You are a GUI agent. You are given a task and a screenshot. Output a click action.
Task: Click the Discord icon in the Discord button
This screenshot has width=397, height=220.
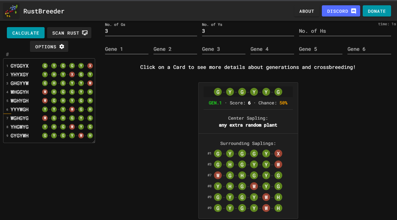click(x=353, y=11)
